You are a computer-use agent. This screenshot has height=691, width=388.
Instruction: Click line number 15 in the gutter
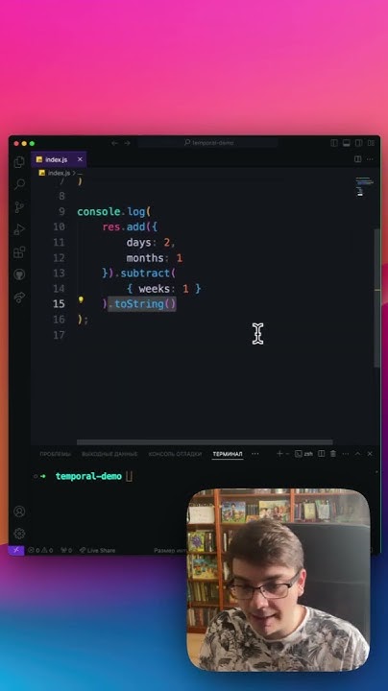pos(60,303)
